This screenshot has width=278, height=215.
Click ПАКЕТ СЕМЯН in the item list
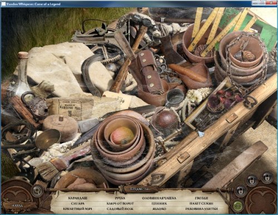[201, 203]
